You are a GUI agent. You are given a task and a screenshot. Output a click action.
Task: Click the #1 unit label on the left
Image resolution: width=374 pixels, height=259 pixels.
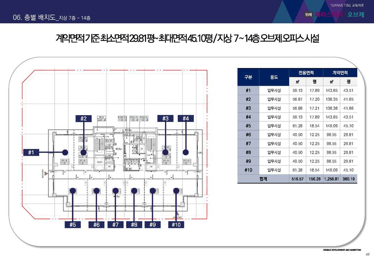31,152
